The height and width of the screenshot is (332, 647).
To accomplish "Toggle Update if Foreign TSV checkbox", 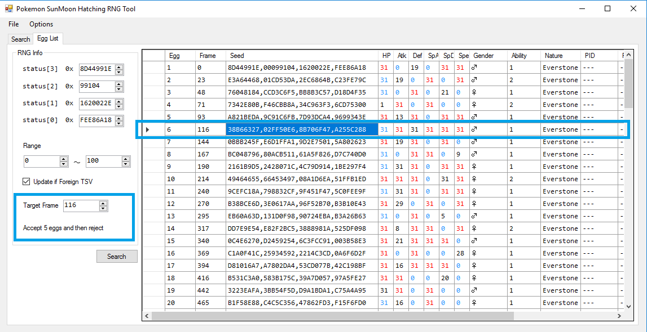I will pos(27,181).
